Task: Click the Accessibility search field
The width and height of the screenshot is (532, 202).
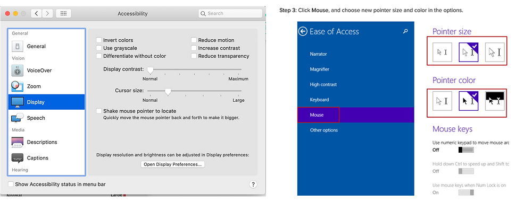Action: 230,14
